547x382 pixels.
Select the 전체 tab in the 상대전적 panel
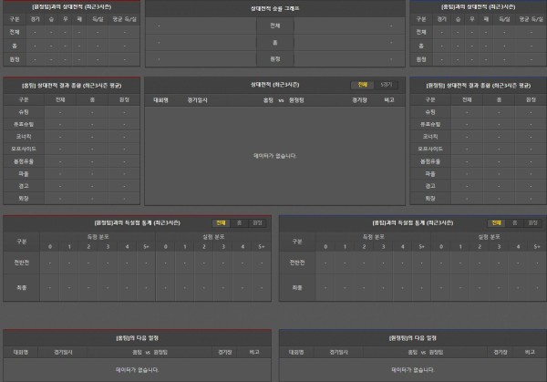pyautogui.click(x=363, y=84)
